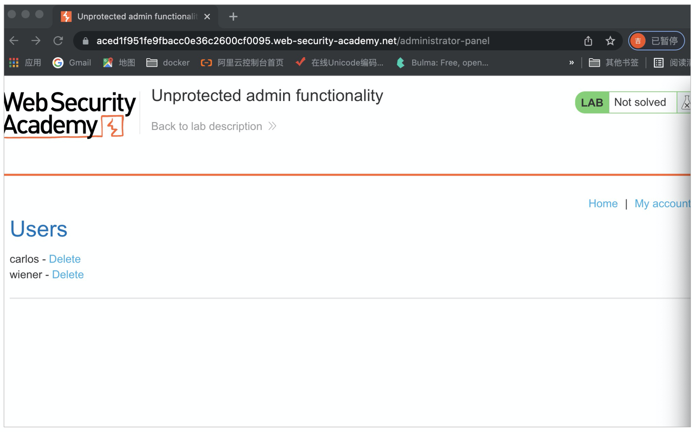Open the Maps bookmark
Viewport: 696px width, 432px height.
coord(119,63)
